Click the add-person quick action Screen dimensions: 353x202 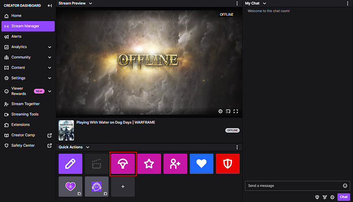coord(175,164)
